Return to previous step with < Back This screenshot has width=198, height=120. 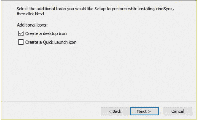pyautogui.click(x=115, y=111)
